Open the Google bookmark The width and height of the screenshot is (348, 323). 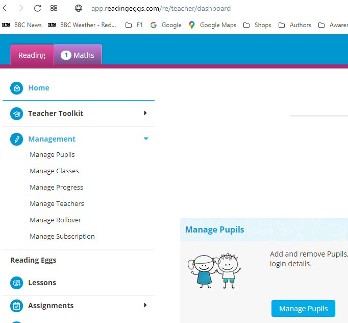tap(166, 25)
